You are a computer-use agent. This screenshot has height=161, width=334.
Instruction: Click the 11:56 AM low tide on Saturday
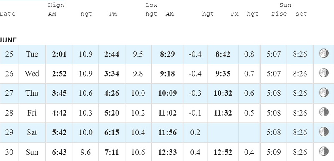tap(167, 133)
